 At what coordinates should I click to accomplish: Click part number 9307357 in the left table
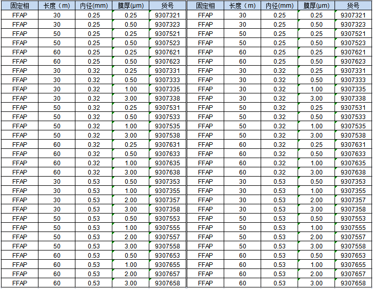[x=167, y=200]
